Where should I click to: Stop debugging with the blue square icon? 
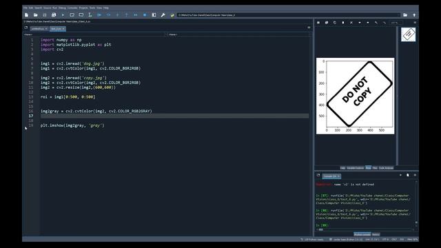pyautogui.click(x=145, y=15)
